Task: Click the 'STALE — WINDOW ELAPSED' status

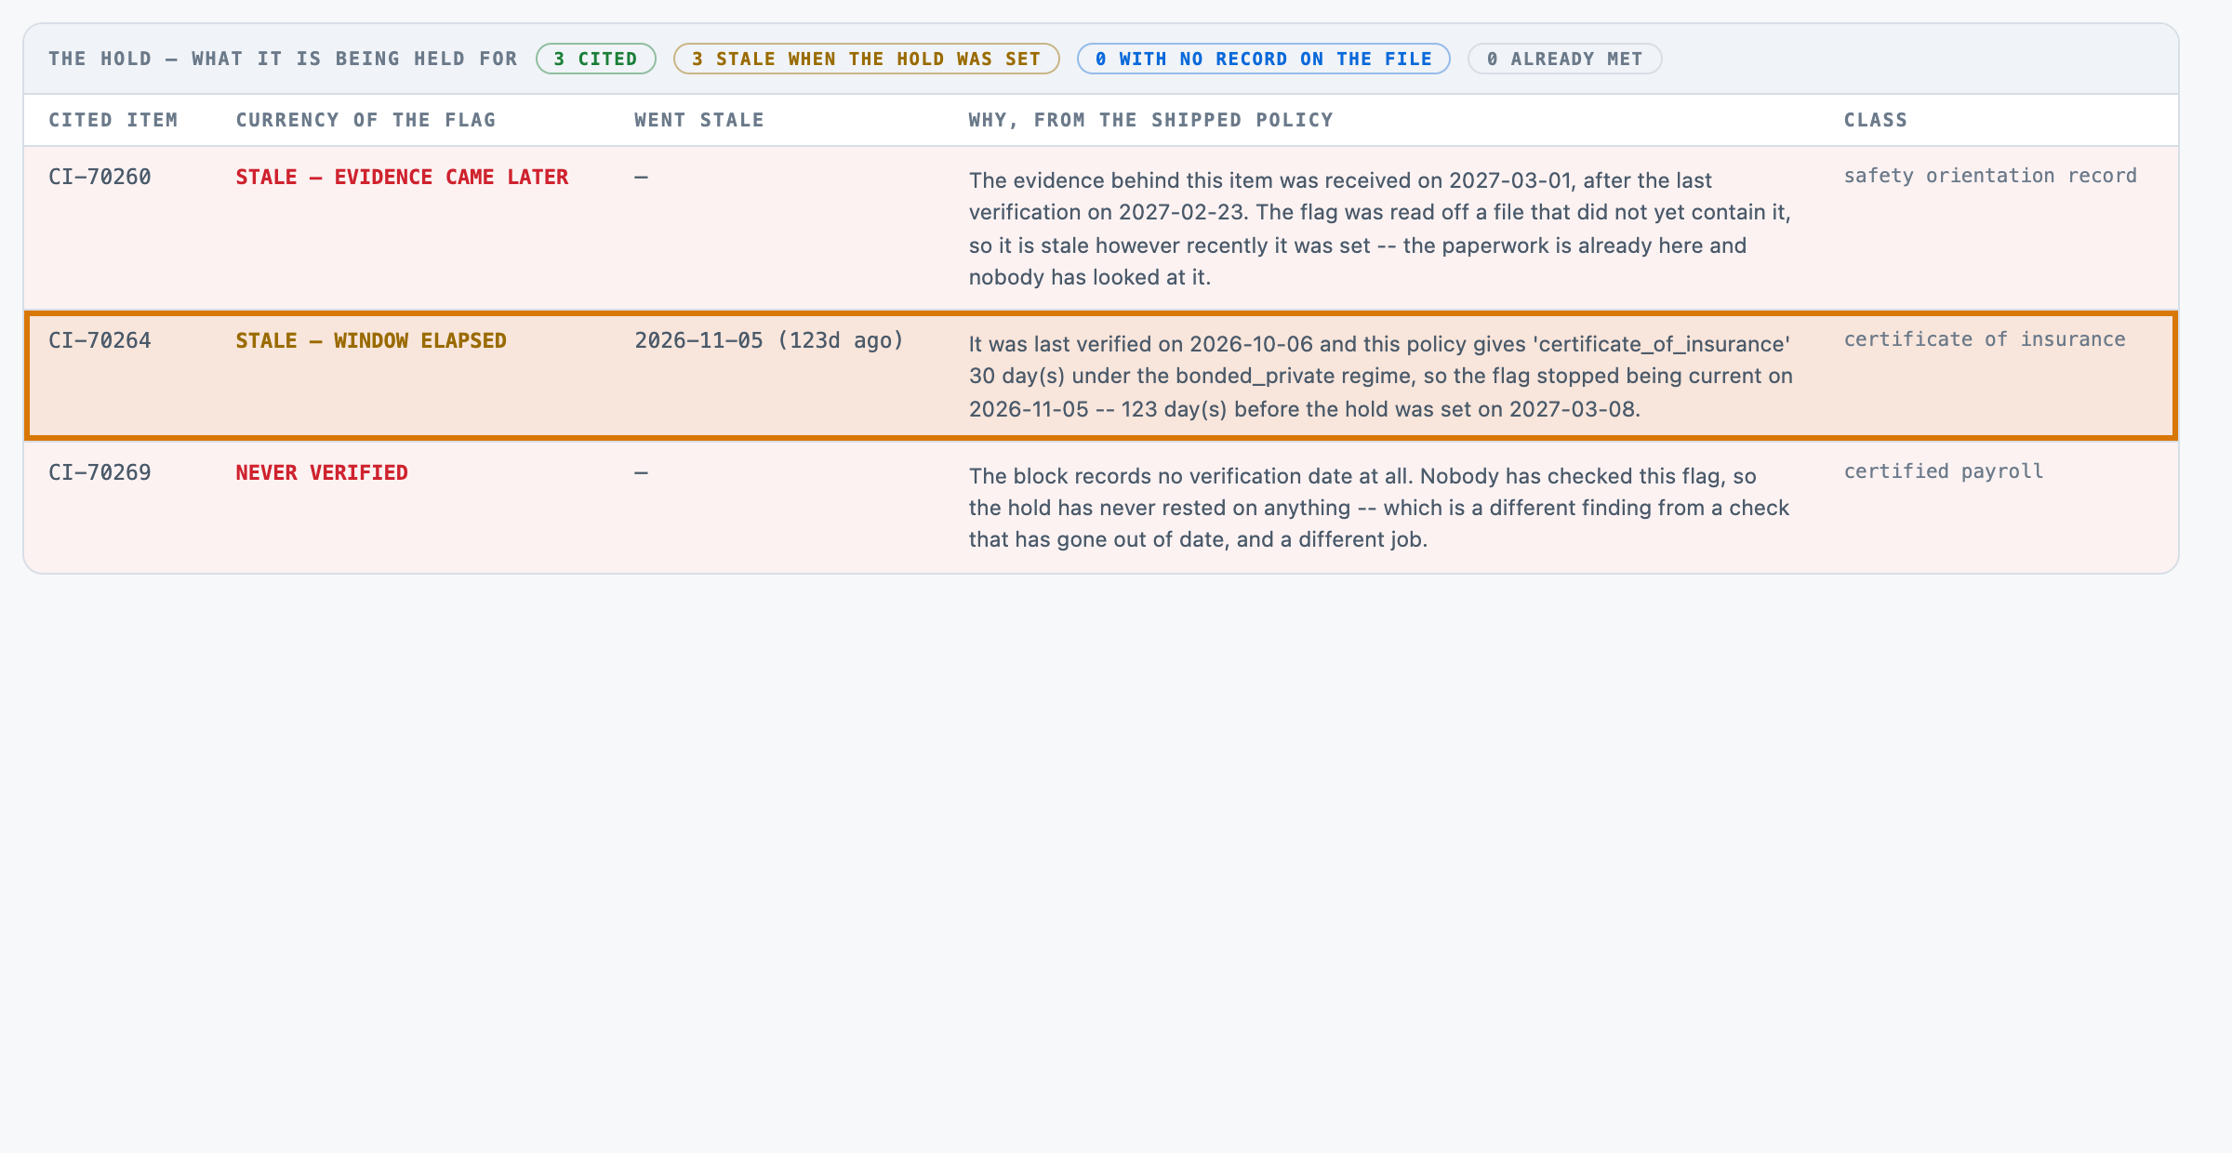Action: click(371, 340)
